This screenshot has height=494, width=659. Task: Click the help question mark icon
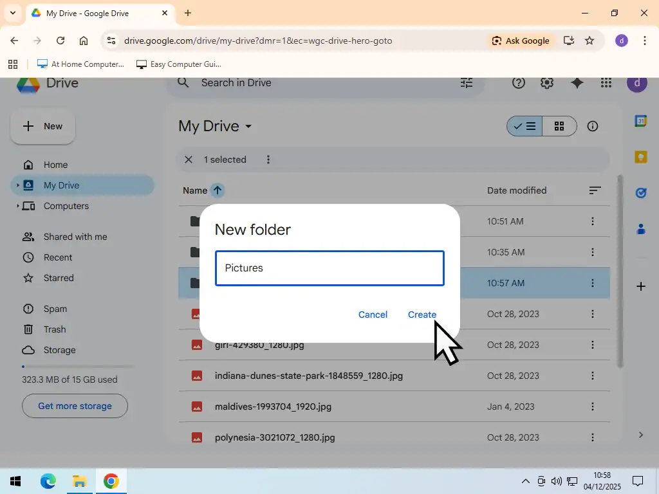tap(518, 83)
